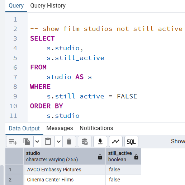Click the FALSE value in the editor
Viewport: 185px width, 185px height.
(127, 96)
